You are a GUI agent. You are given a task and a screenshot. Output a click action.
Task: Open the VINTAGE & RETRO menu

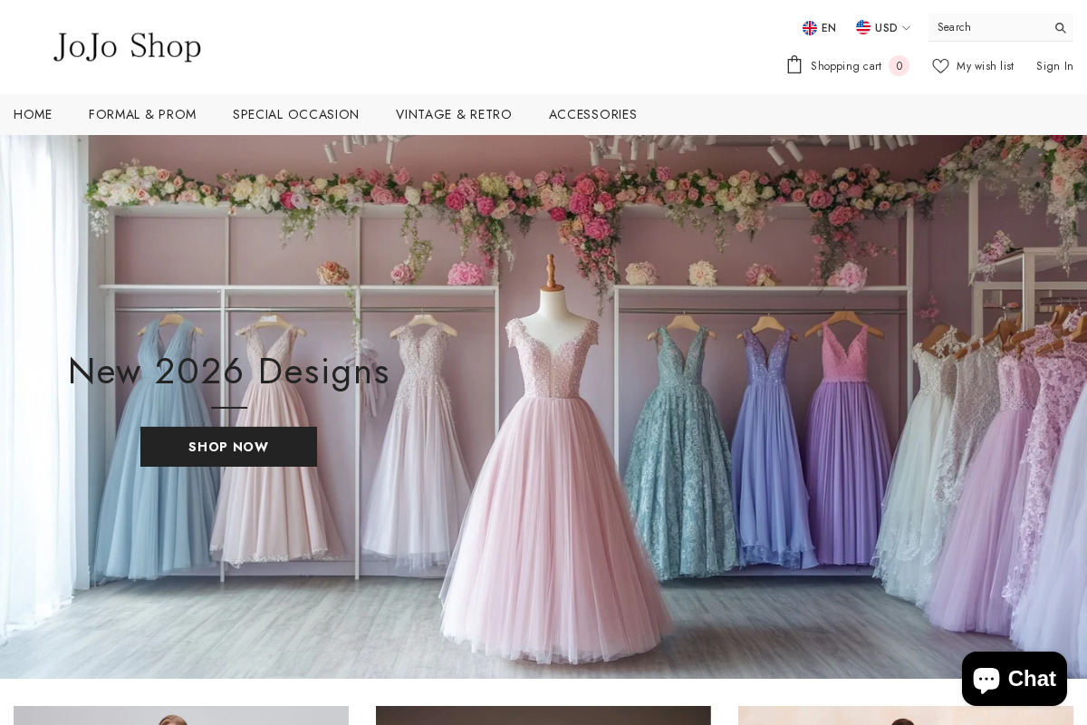click(454, 114)
